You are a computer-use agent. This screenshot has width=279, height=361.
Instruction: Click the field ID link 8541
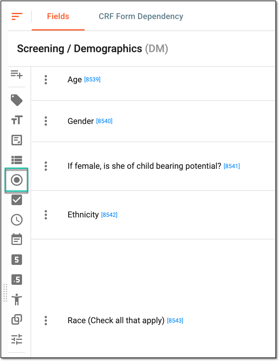pyautogui.click(x=232, y=166)
